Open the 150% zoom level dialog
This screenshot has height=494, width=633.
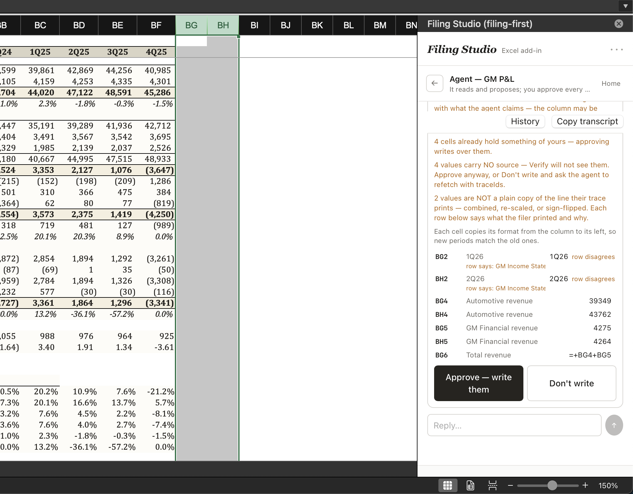tap(608, 485)
